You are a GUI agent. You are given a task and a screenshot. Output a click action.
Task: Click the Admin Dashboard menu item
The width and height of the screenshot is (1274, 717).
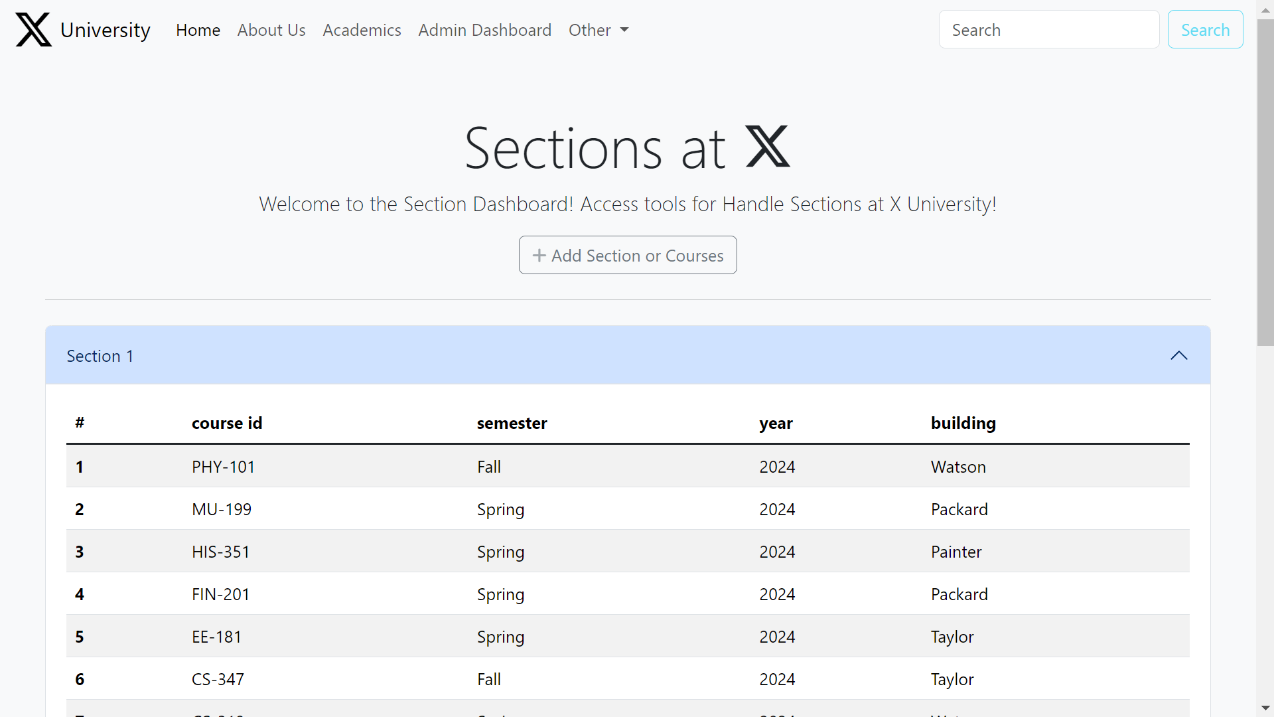click(x=485, y=29)
